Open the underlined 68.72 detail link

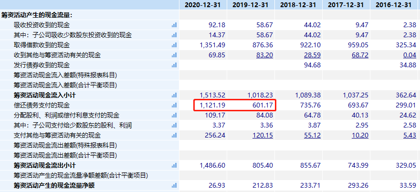[360, 55]
